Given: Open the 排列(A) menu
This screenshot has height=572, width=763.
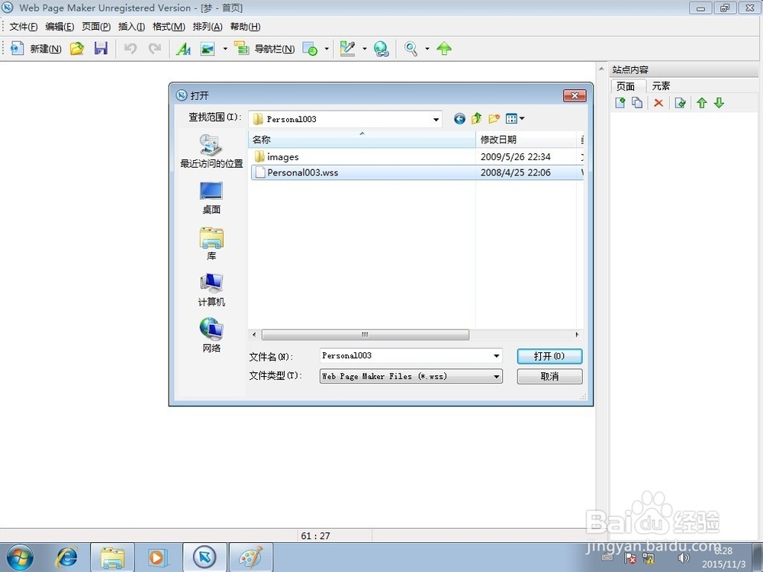Looking at the screenshot, I should 208,26.
